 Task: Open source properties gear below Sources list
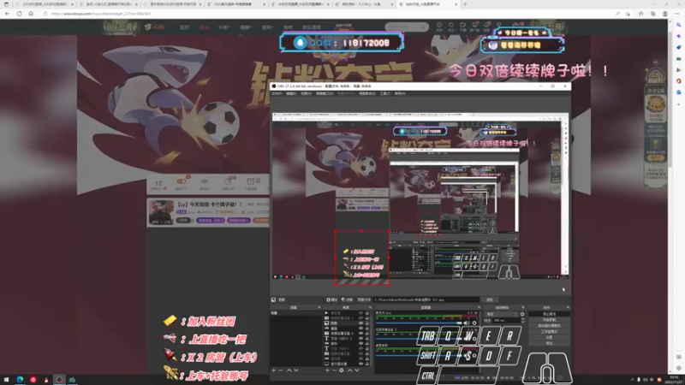click(x=342, y=370)
